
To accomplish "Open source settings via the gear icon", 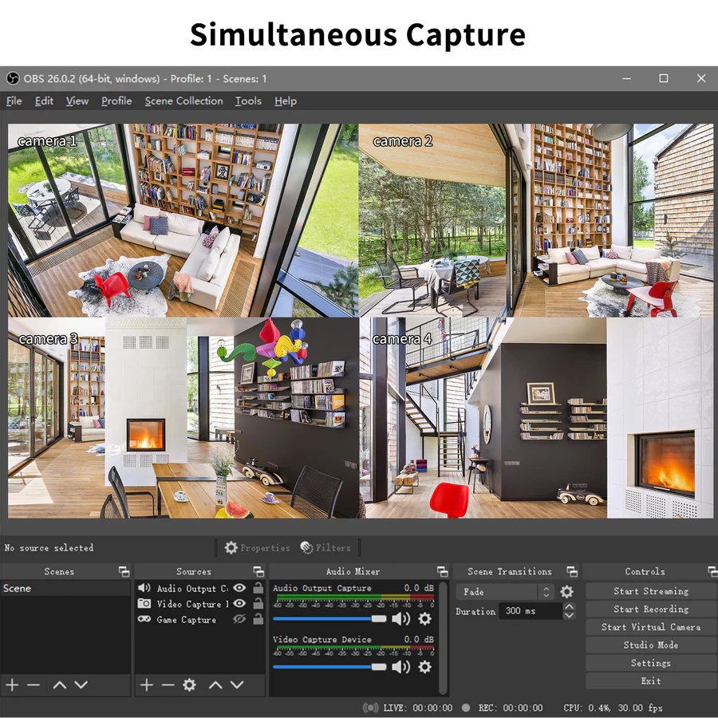I will pyautogui.click(x=189, y=684).
